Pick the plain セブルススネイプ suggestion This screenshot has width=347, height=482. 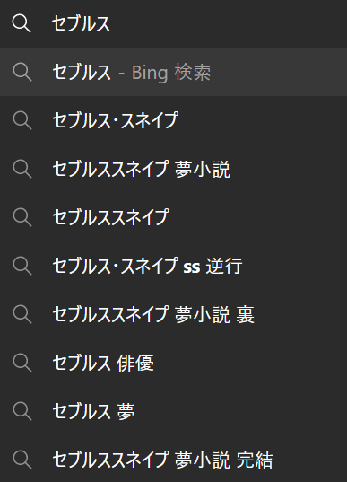pyautogui.click(x=174, y=217)
